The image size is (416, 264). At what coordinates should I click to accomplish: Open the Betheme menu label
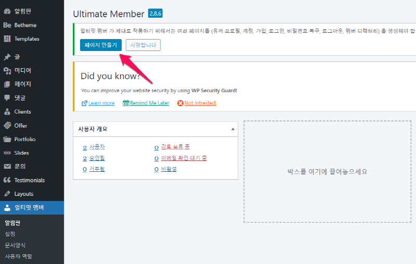(25, 25)
